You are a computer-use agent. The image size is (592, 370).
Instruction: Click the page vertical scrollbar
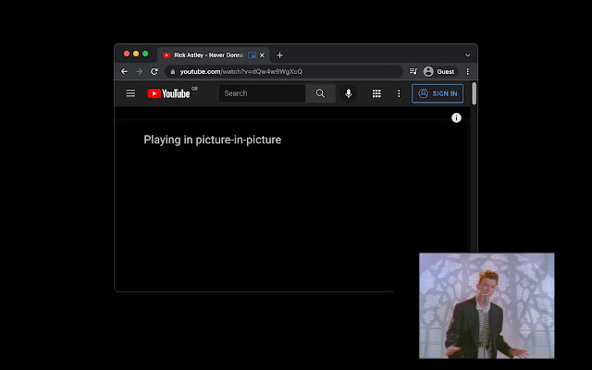click(474, 93)
